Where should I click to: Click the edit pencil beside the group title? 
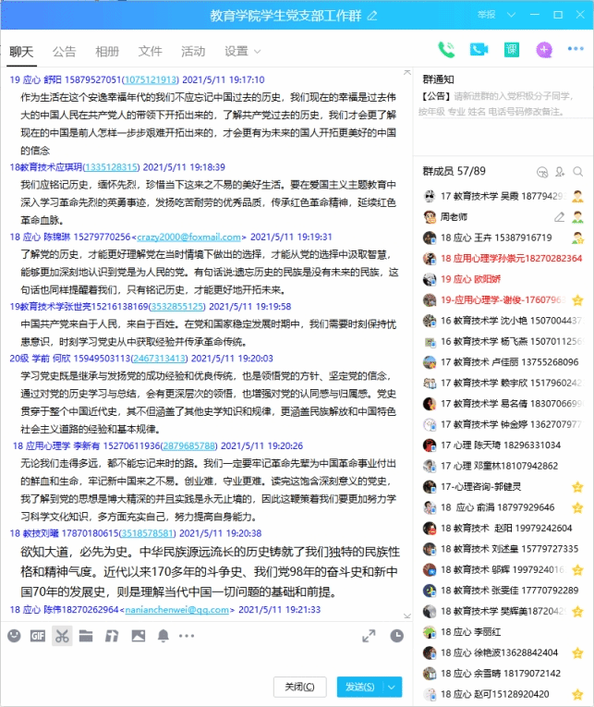372,16
